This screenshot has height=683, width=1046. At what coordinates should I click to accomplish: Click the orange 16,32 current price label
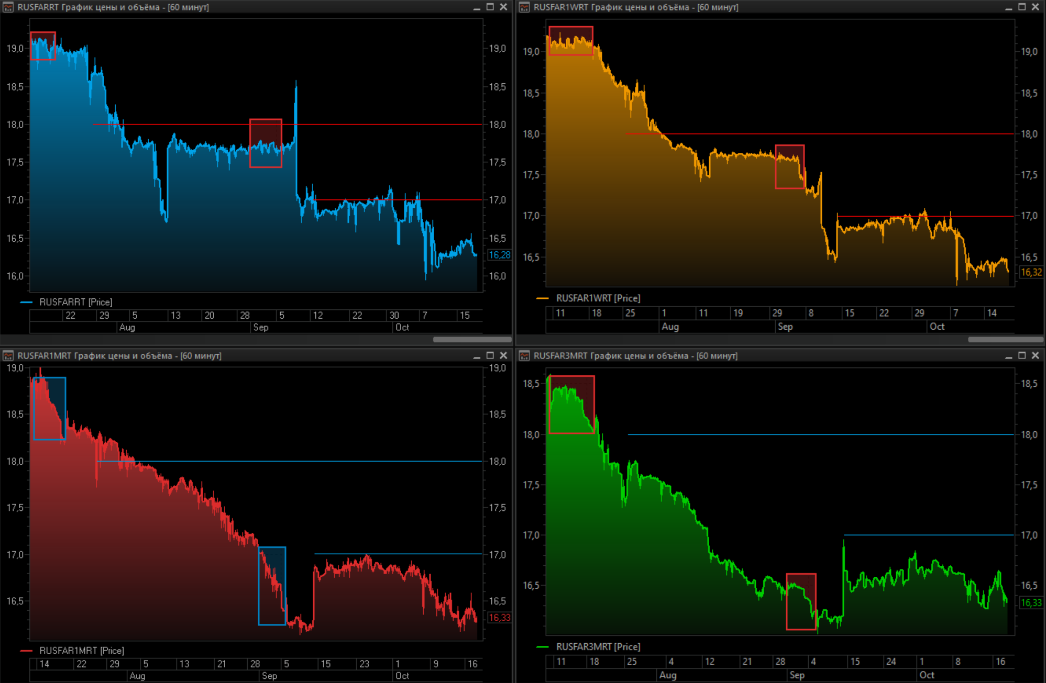tap(1031, 272)
